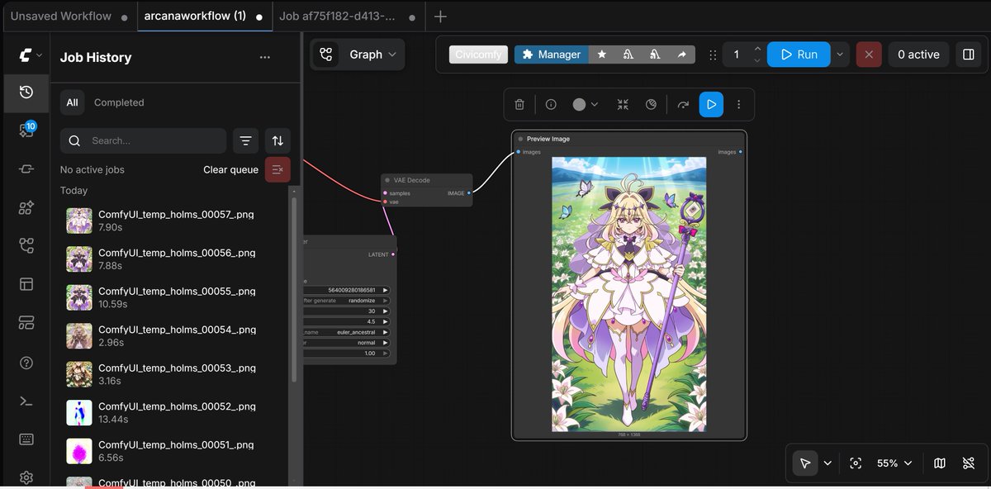This screenshot has width=991, height=489.
Task: Click the fit view icon
Action: pos(856,463)
